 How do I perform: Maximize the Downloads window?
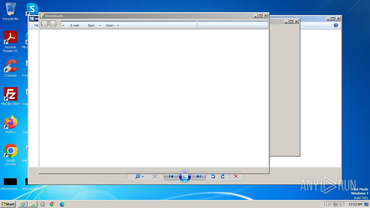point(260,16)
